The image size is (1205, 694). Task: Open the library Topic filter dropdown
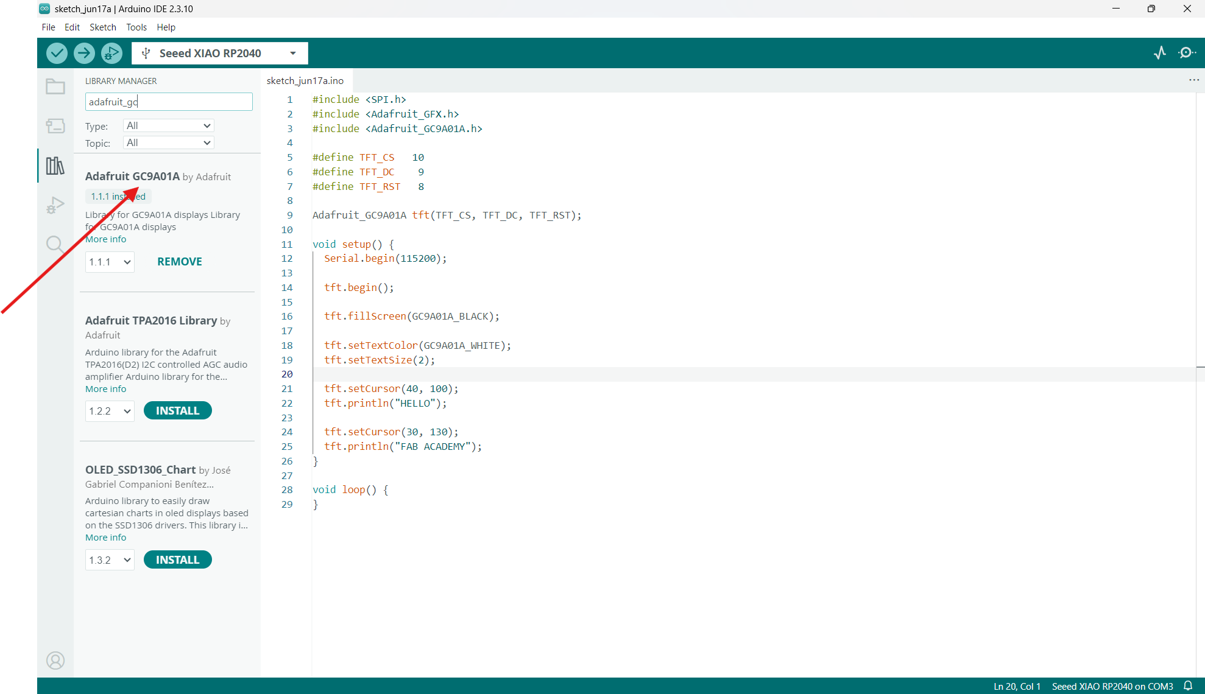pos(169,142)
